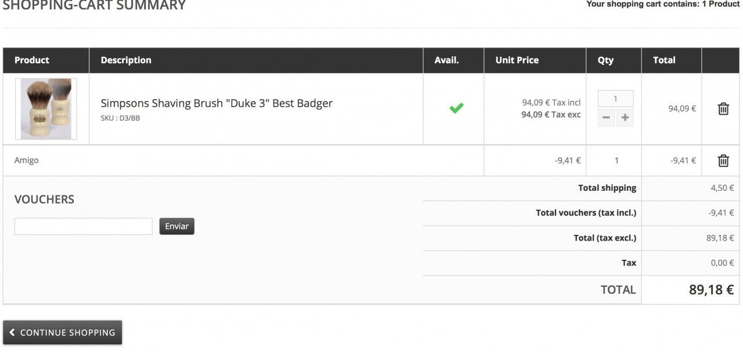Viewport: 743px width, 352px height.
Task: Select the Avail. column header
Action: (446, 60)
